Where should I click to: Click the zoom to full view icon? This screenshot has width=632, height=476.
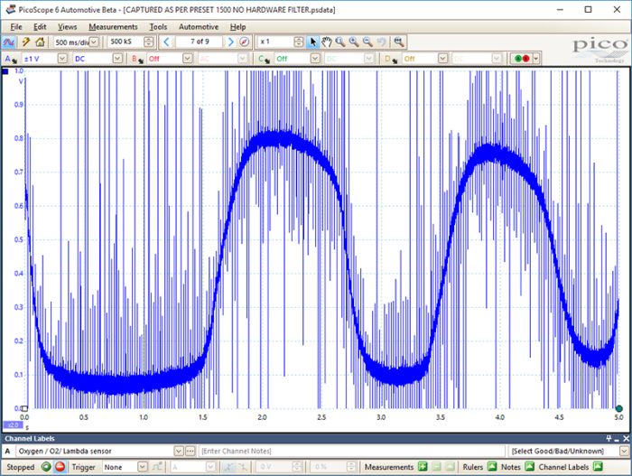pos(399,42)
